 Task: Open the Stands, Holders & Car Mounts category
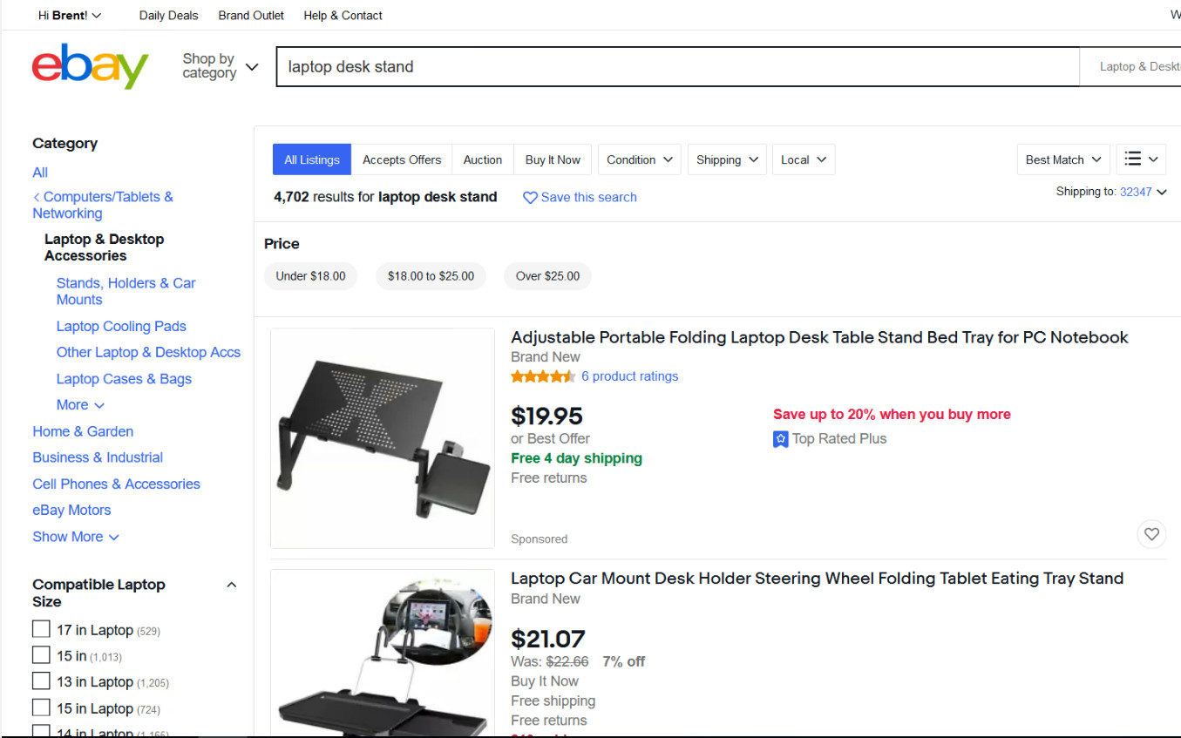126,291
